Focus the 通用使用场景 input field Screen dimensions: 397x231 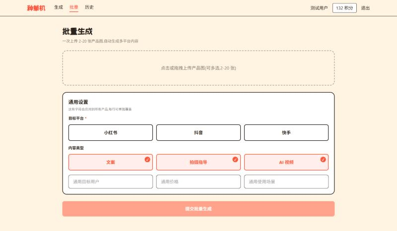pyautogui.click(x=286, y=181)
